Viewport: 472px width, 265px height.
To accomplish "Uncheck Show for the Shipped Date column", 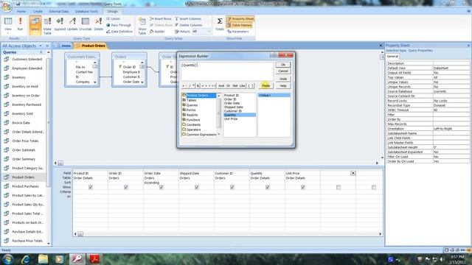I will pos(197,187).
